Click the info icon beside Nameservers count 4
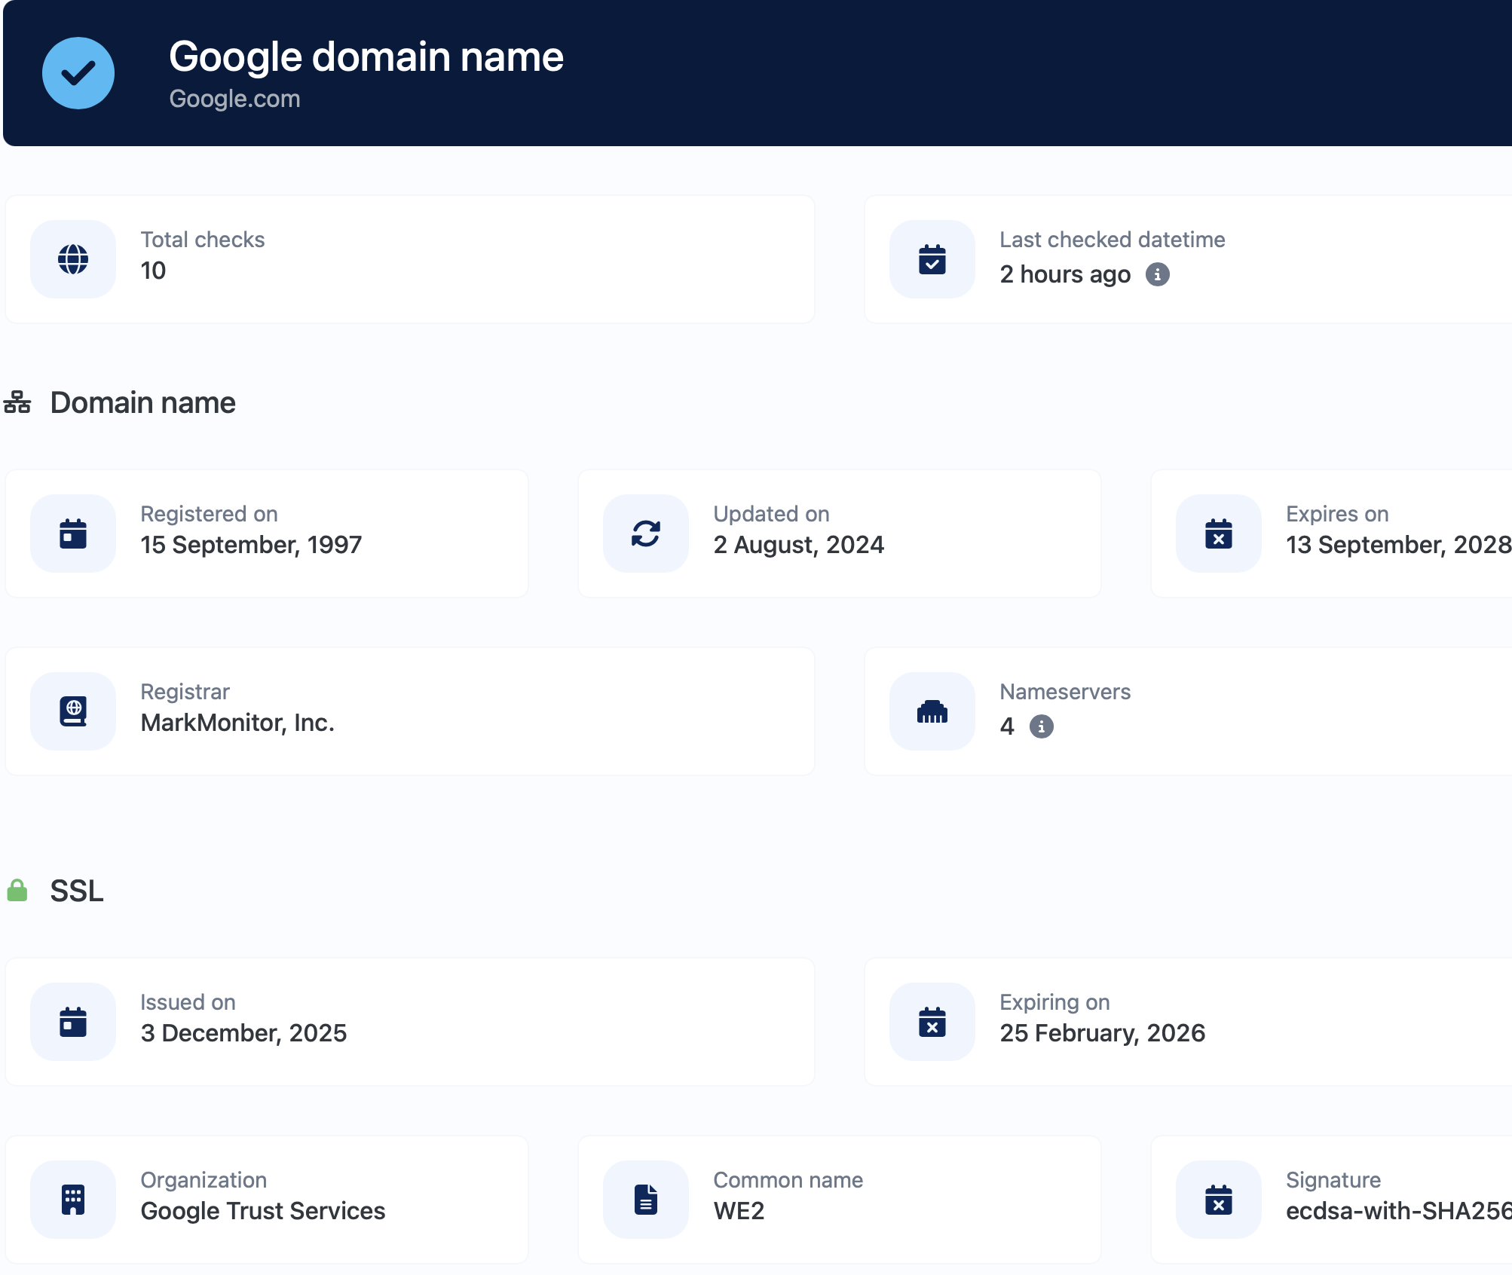Screen dimensions: 1512x1275 1042,726
